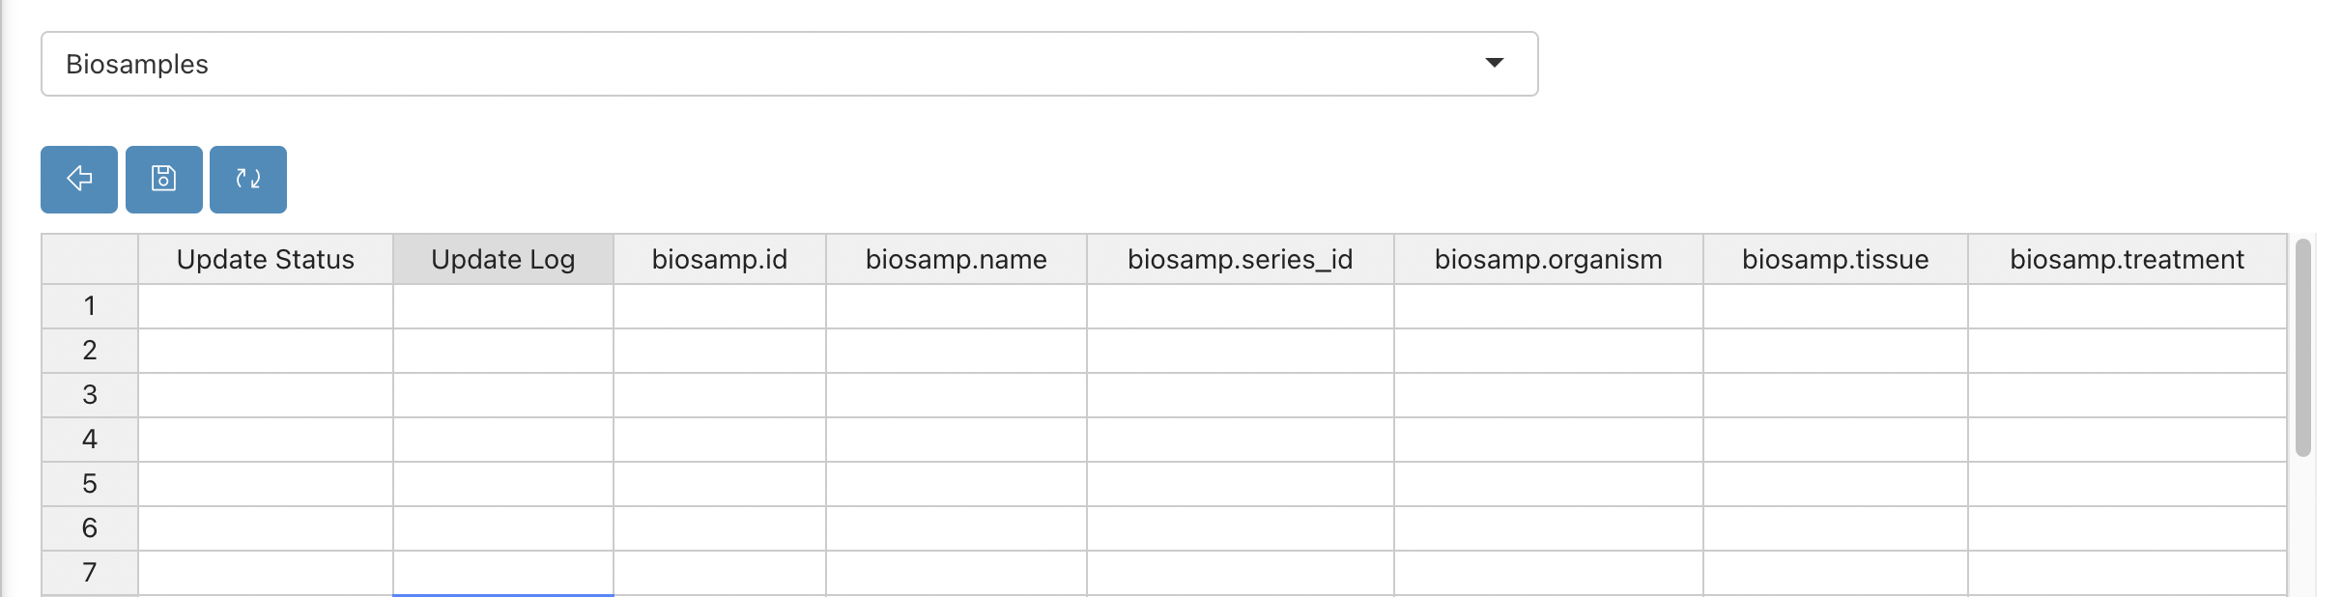Click the back arrow button
The image size is (2342, 597).
(79, 179)
